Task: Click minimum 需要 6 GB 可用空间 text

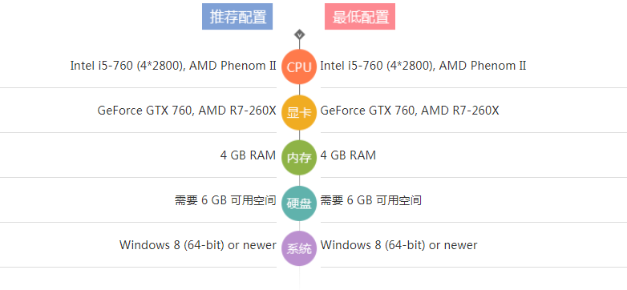Action: 370,200
